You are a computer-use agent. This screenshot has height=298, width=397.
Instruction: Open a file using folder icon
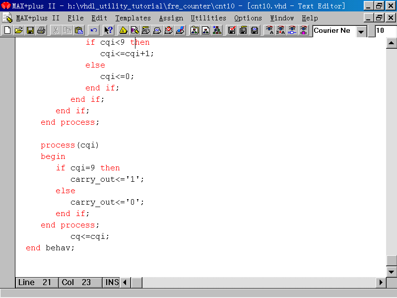tap(19, 30)
